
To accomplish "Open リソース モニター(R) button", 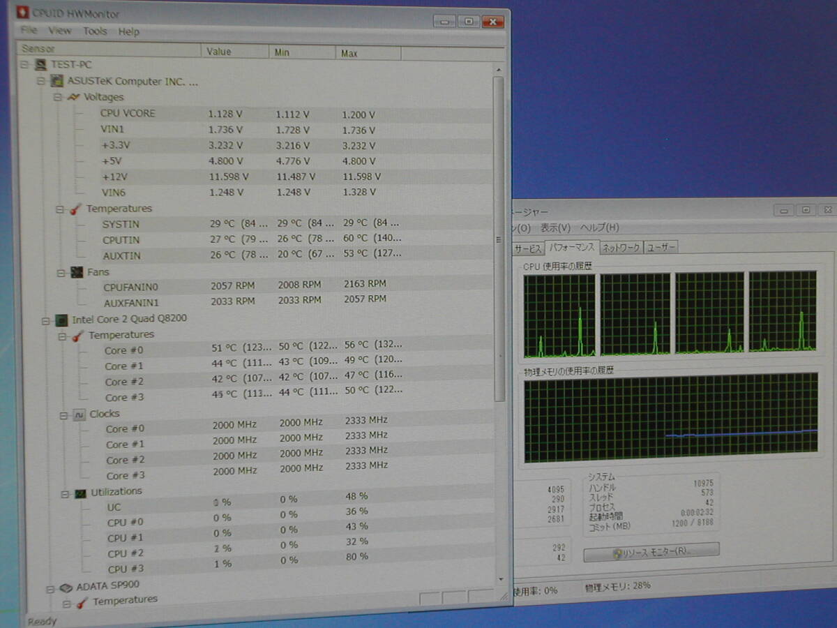I will (x=651, y=551).
